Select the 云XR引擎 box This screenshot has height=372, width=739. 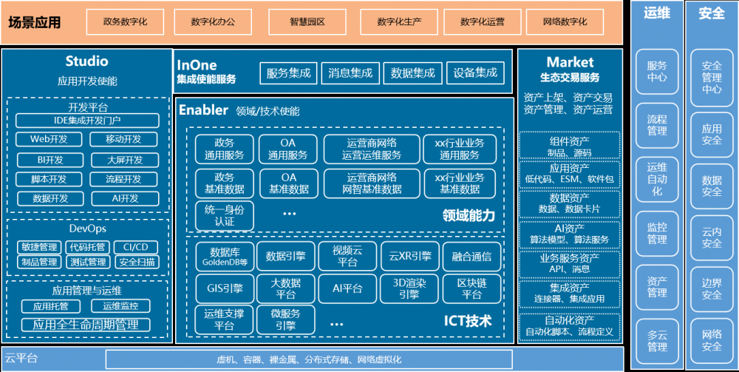tap(410, 257)
